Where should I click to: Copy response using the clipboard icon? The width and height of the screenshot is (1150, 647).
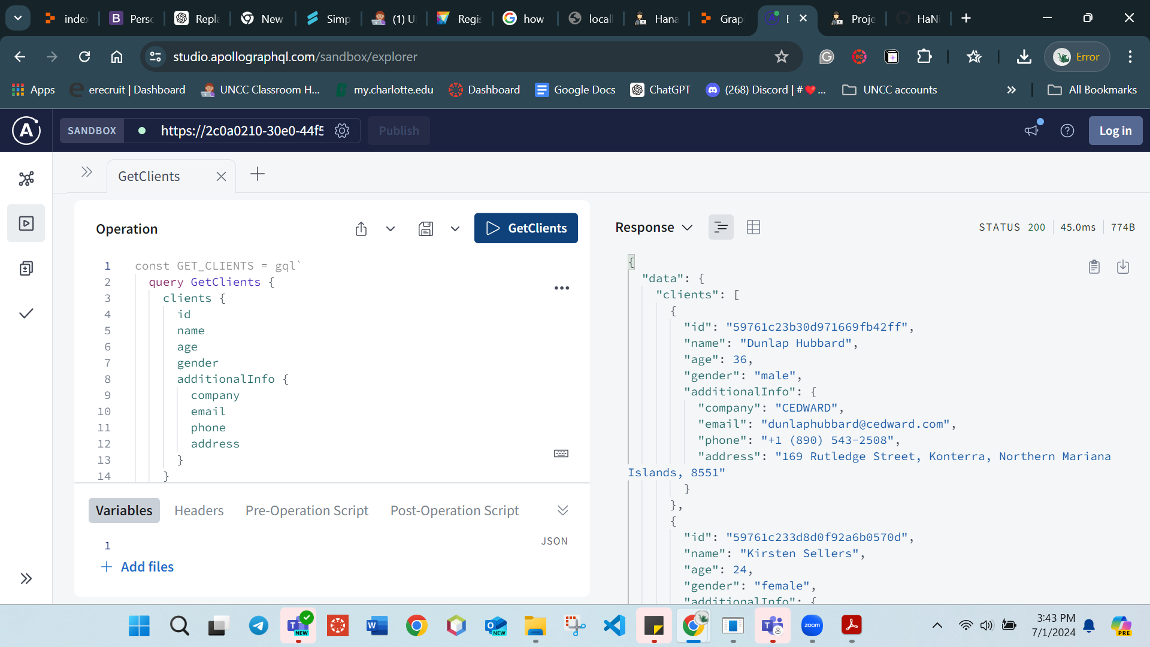(1094, 267)
